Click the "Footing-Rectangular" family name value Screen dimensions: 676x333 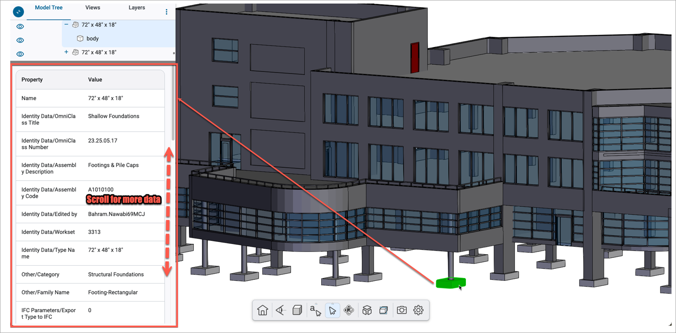point(113,292)
